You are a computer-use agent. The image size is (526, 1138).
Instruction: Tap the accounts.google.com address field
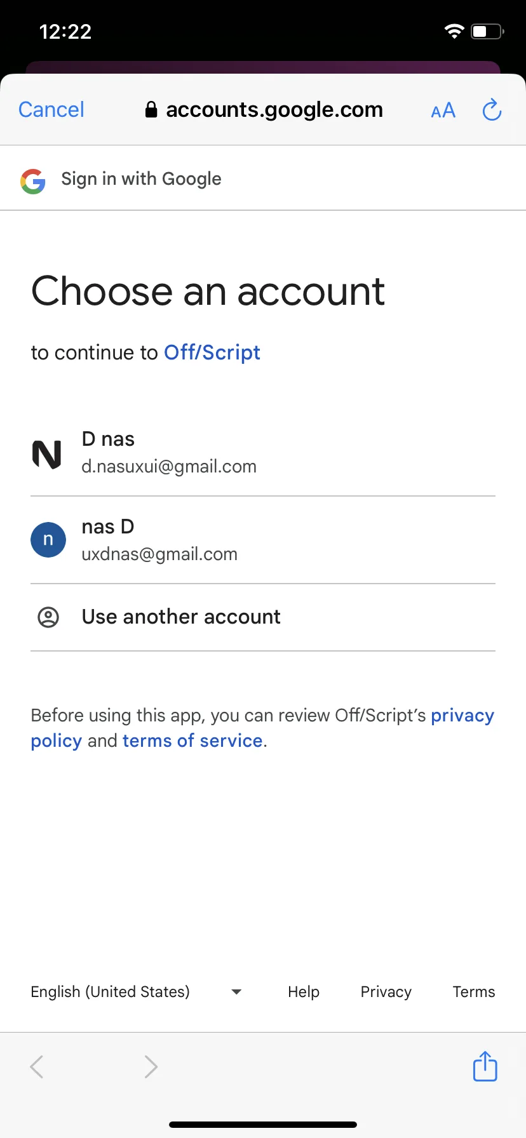pos(264,110)
